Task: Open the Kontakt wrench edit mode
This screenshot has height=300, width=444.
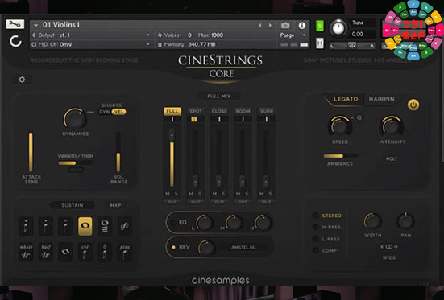Action: (15, 24)
